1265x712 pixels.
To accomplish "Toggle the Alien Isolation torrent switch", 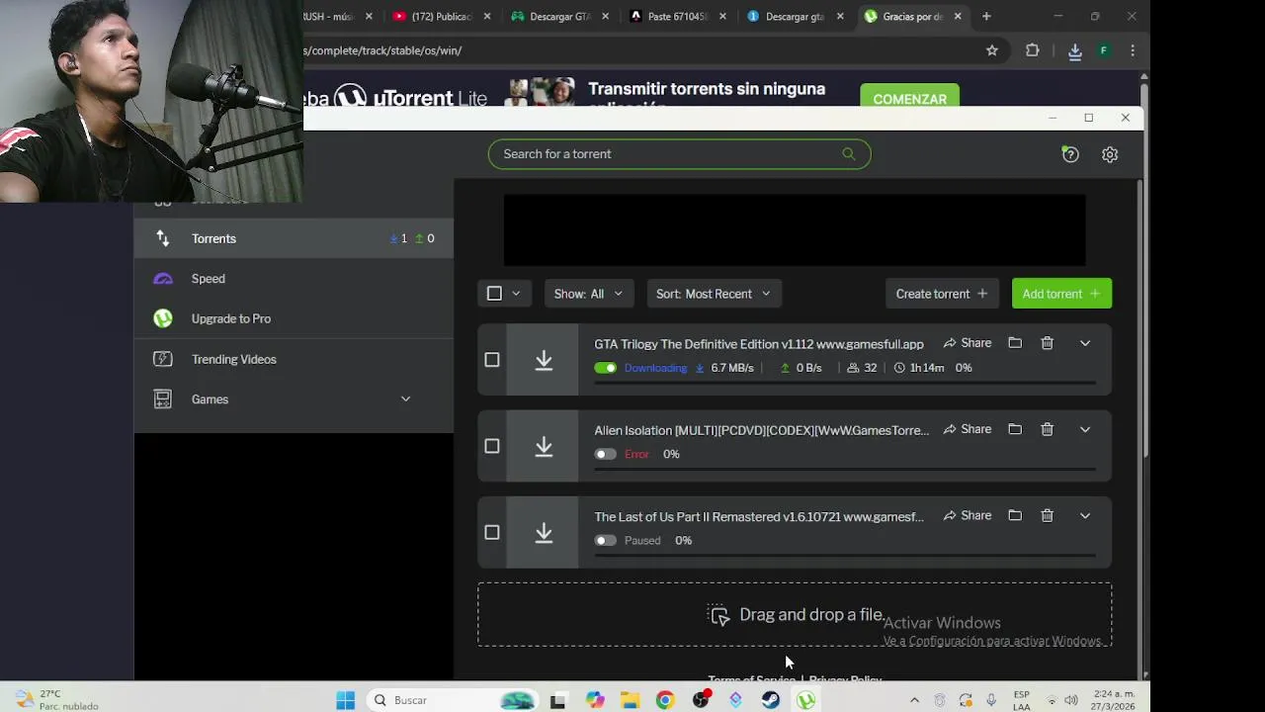I will pyautogui.click(x=605, y=454).
